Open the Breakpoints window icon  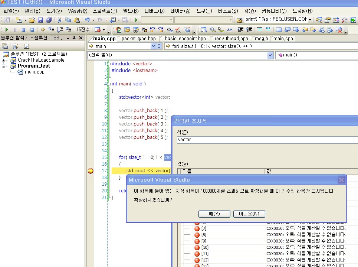click(98, 29)
